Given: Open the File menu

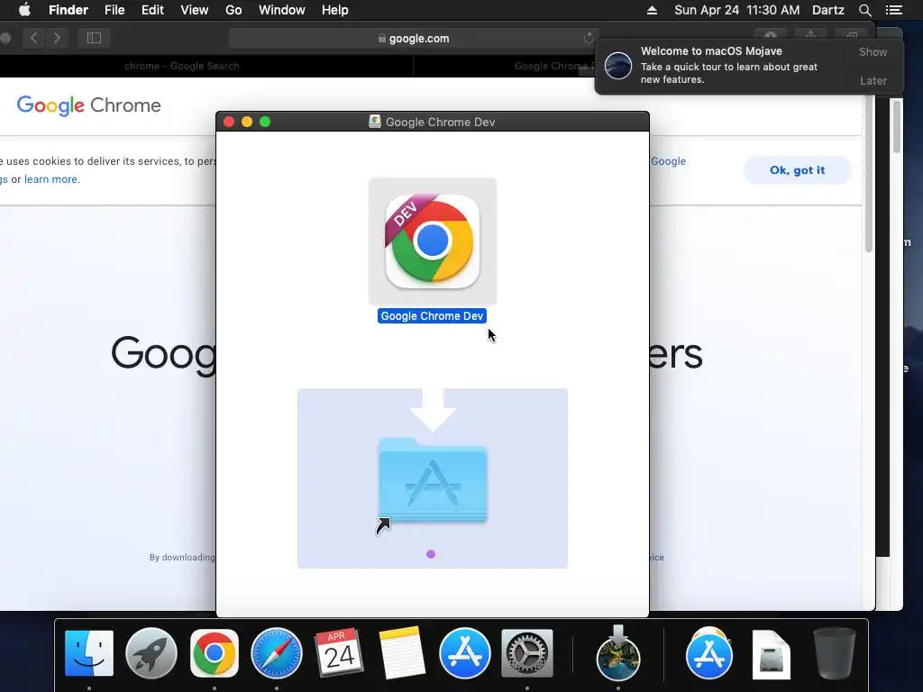Looking at the screenshot, I should click(x=114, y=10).
